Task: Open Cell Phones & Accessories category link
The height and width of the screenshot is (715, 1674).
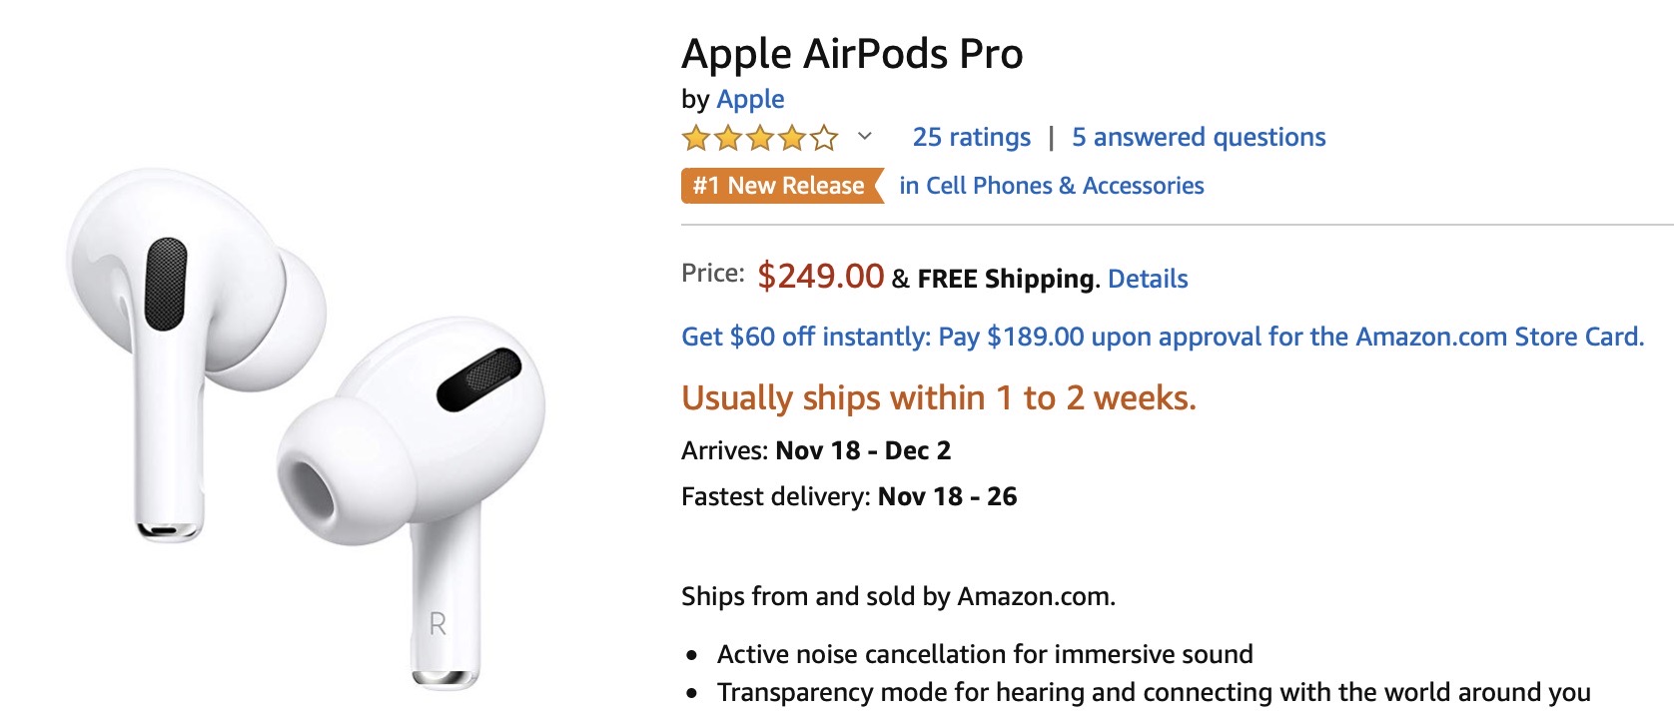Action: click(1051, 186)
